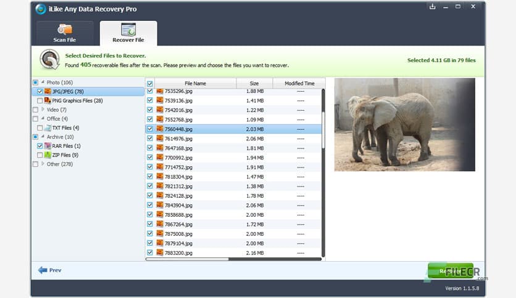
Task: Click the file icon of 7824128.jpg
Action: pos(160,196)
